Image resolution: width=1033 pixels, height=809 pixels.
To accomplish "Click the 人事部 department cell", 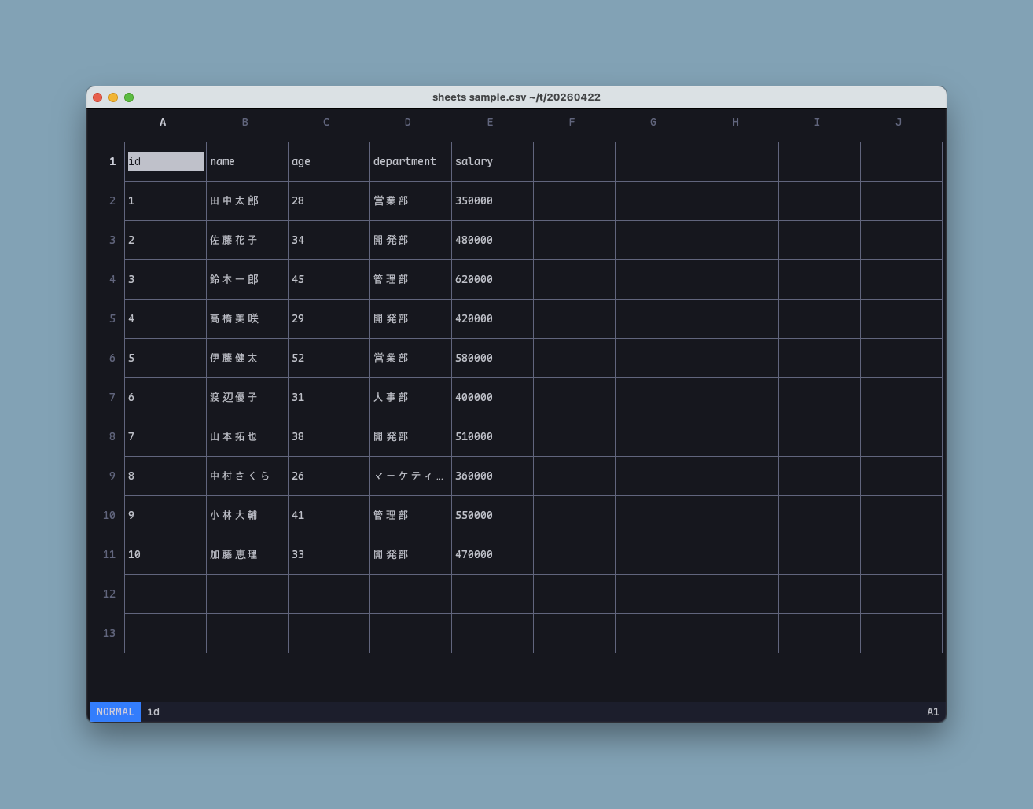I will (x=391, y=397).
